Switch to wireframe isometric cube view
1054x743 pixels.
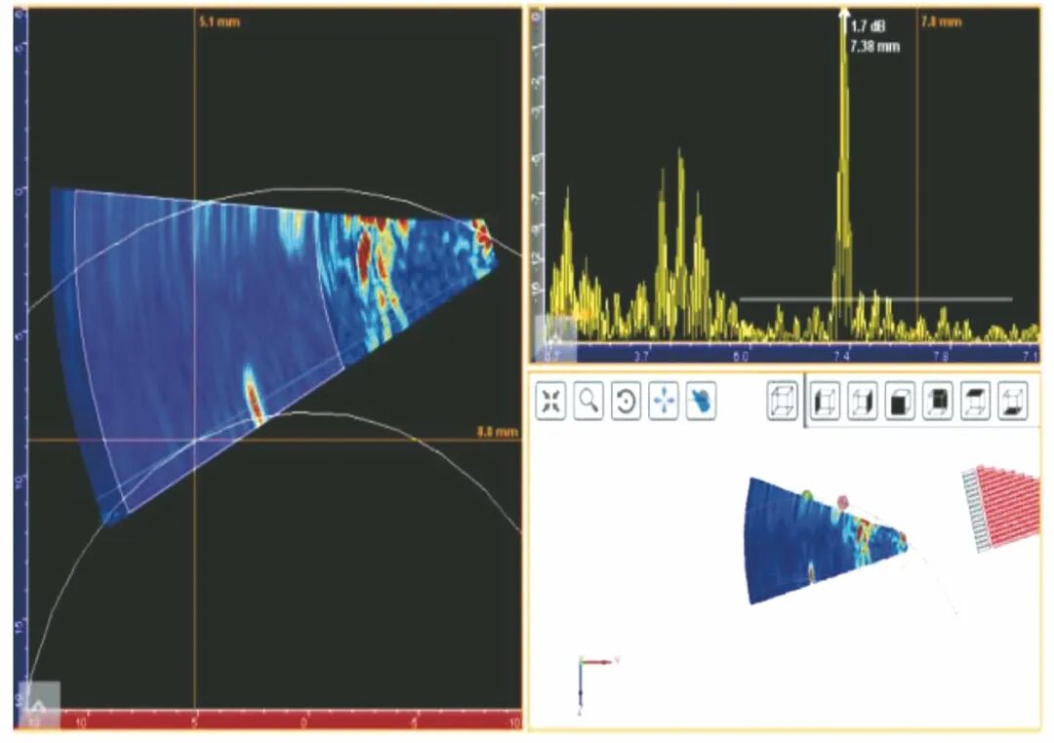pyautogui.click(x=783, y=401)
